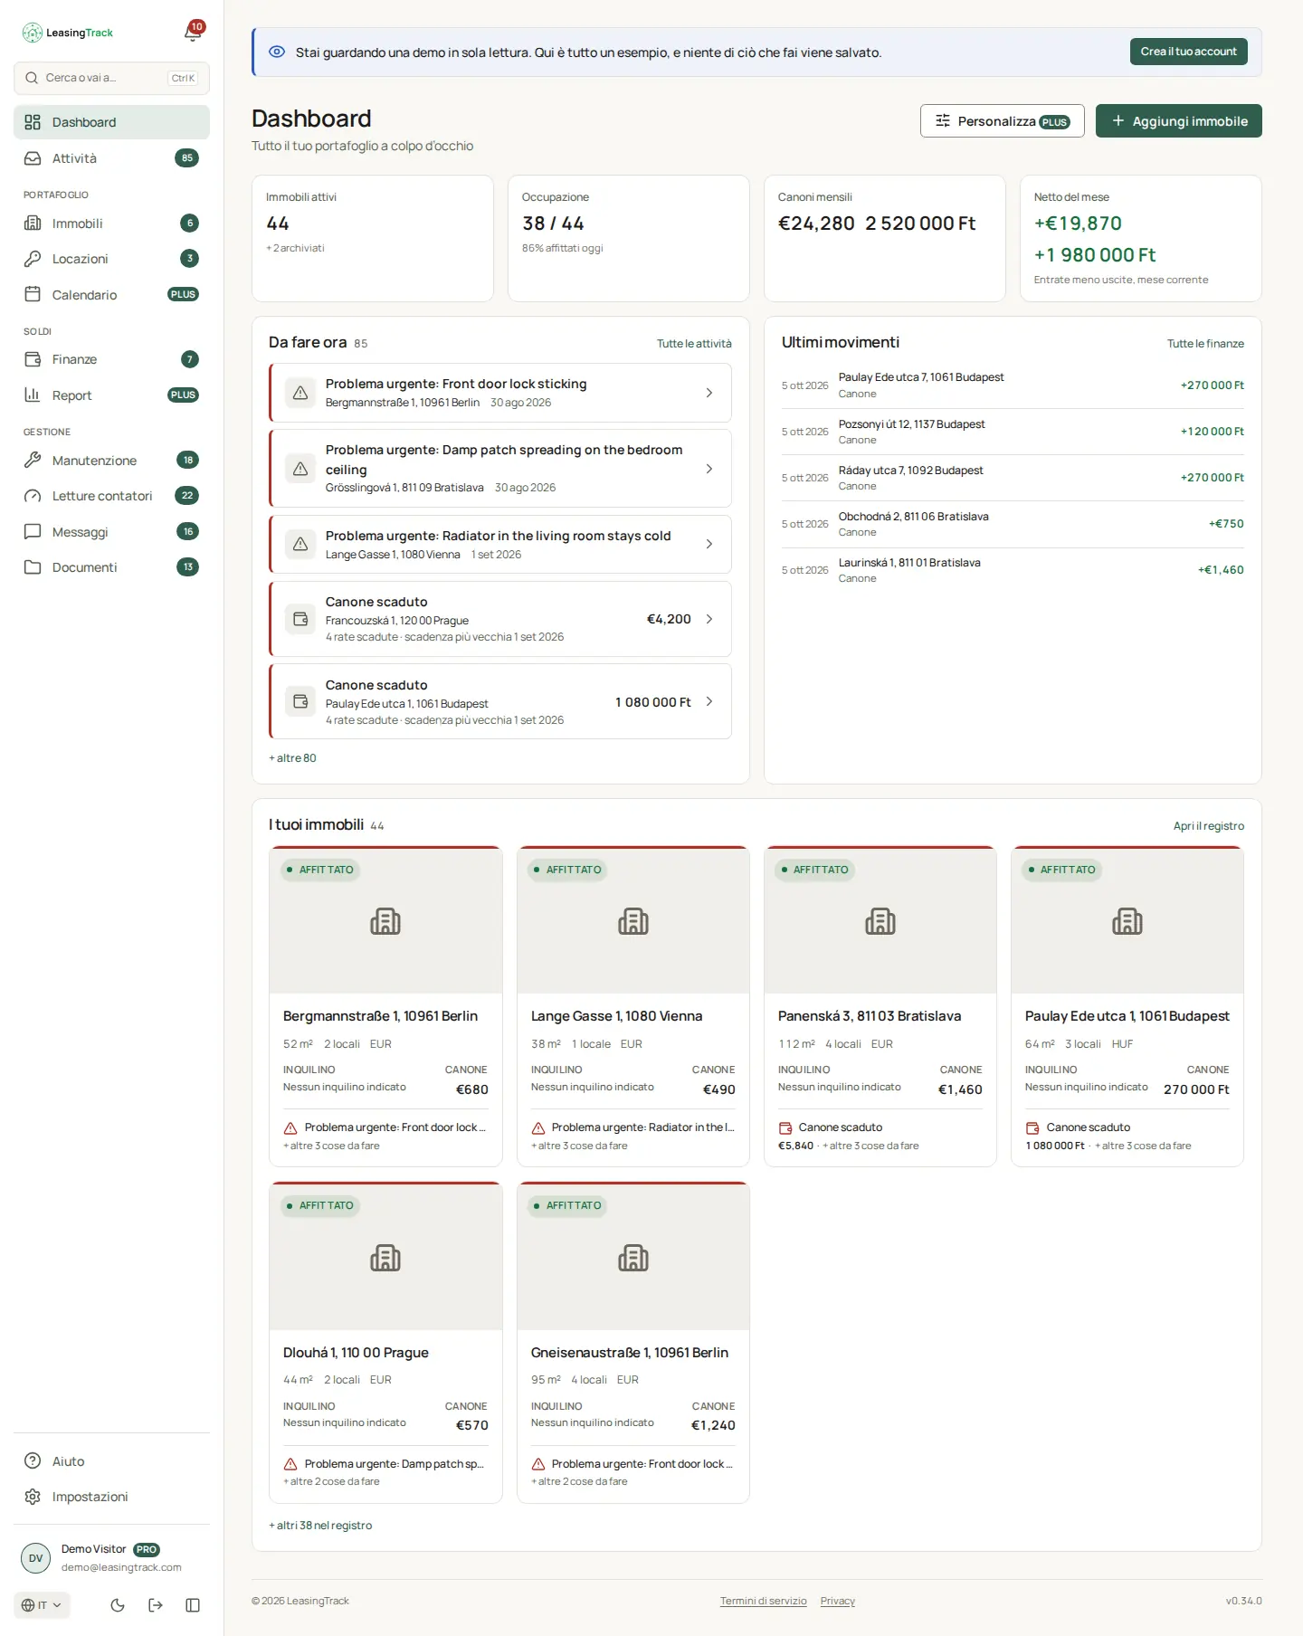Expand Front door lock sticking task chevron
This screenshot has width=1303, height=1636.
point(709,393)
